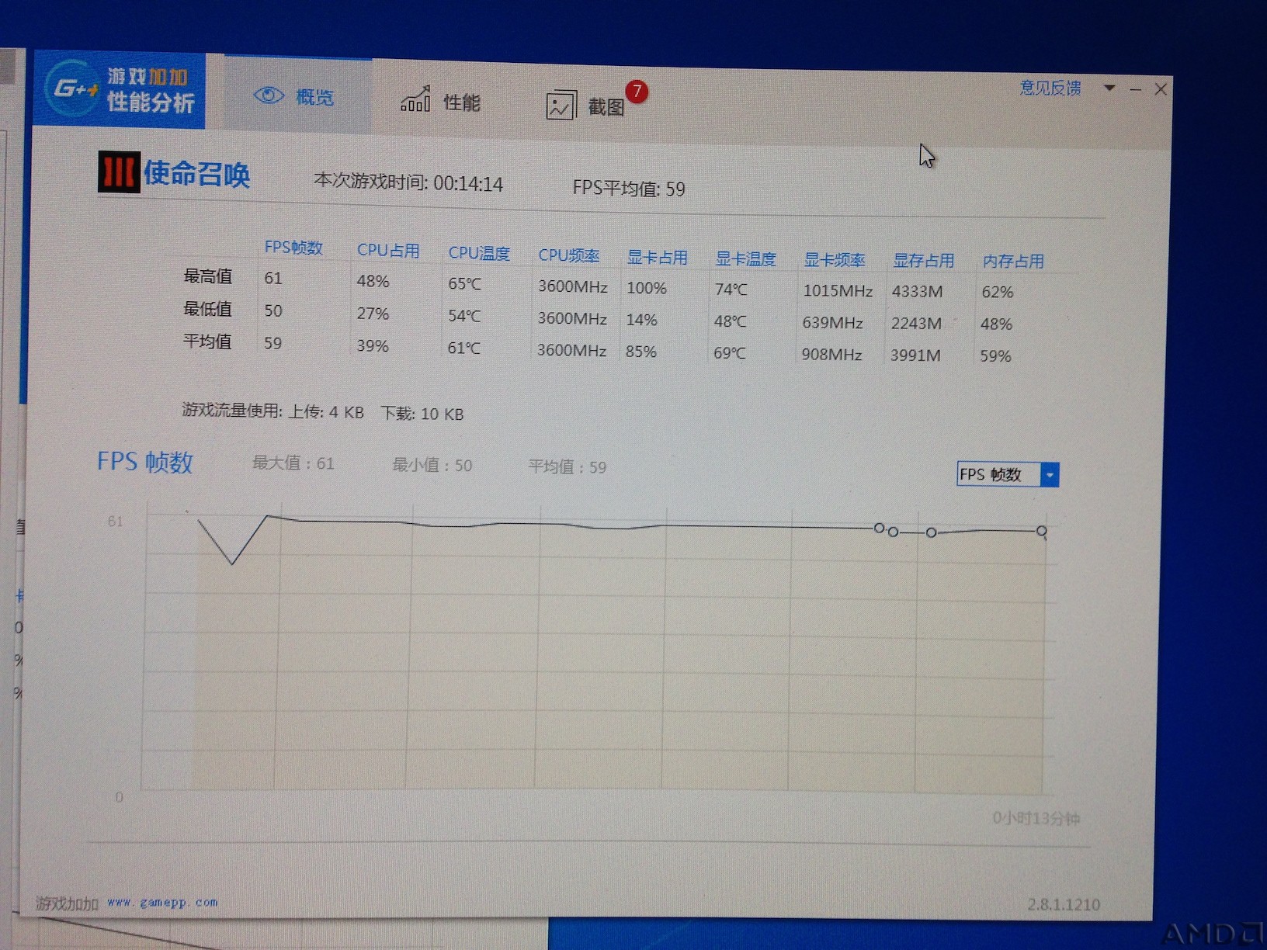Screen dimensions: 1267x950
Task: Click the CPU温度 column header
Action: point(479,253)
